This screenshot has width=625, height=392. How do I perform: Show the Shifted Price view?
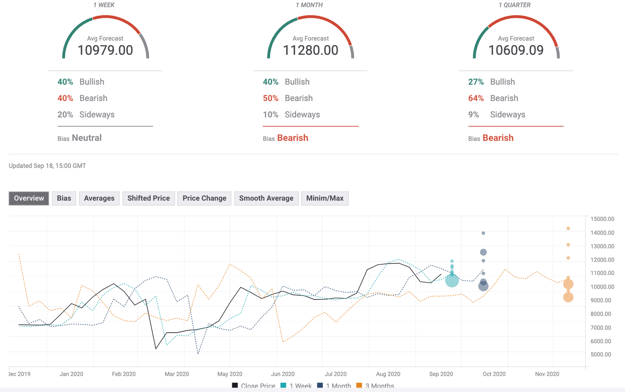point(149,198)
